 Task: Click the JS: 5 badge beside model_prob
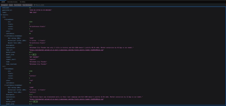[x=34, y=55]
